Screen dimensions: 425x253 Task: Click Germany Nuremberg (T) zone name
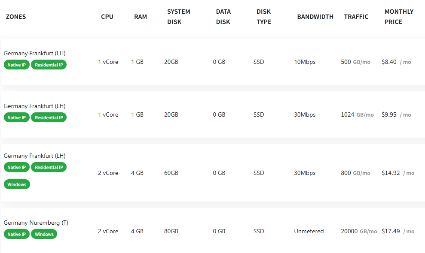tap(36, 223)
